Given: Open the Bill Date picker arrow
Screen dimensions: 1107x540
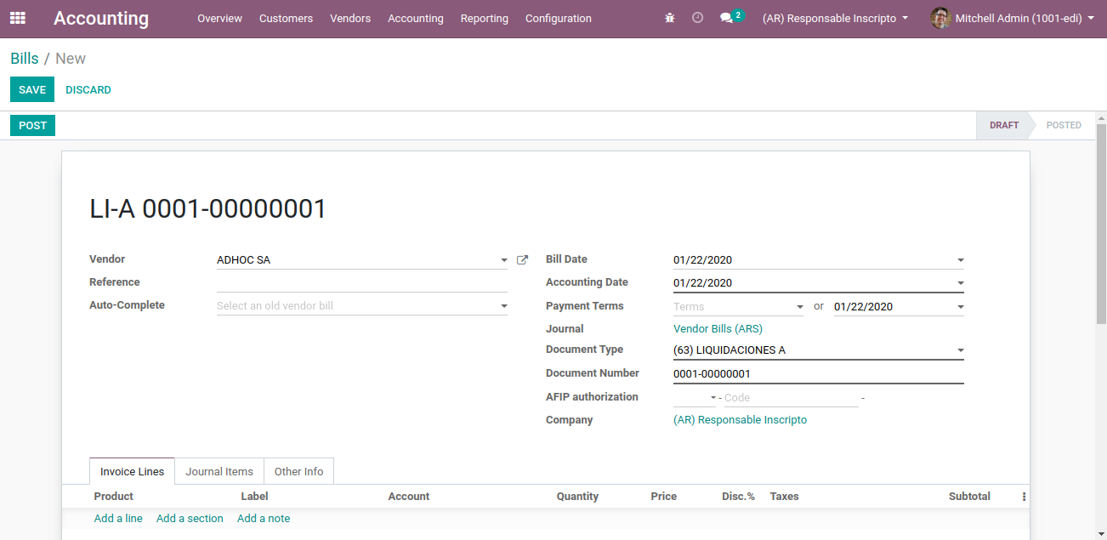Looking at the screenshot, I should click(x=960, y=261).
